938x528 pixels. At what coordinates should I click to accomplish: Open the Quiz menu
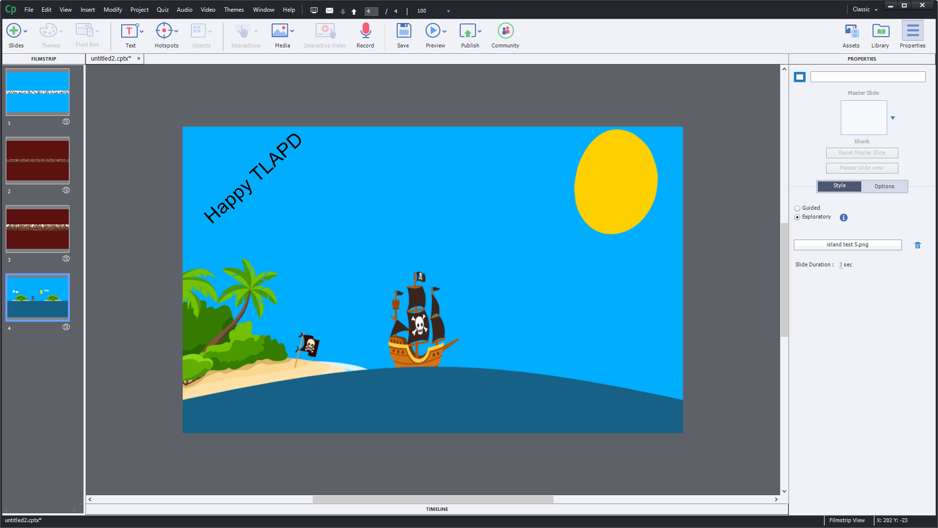162,10
